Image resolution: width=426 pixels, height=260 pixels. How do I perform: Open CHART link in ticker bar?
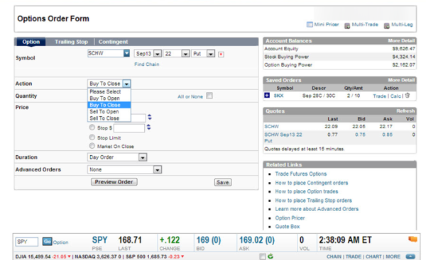point(373,256)
